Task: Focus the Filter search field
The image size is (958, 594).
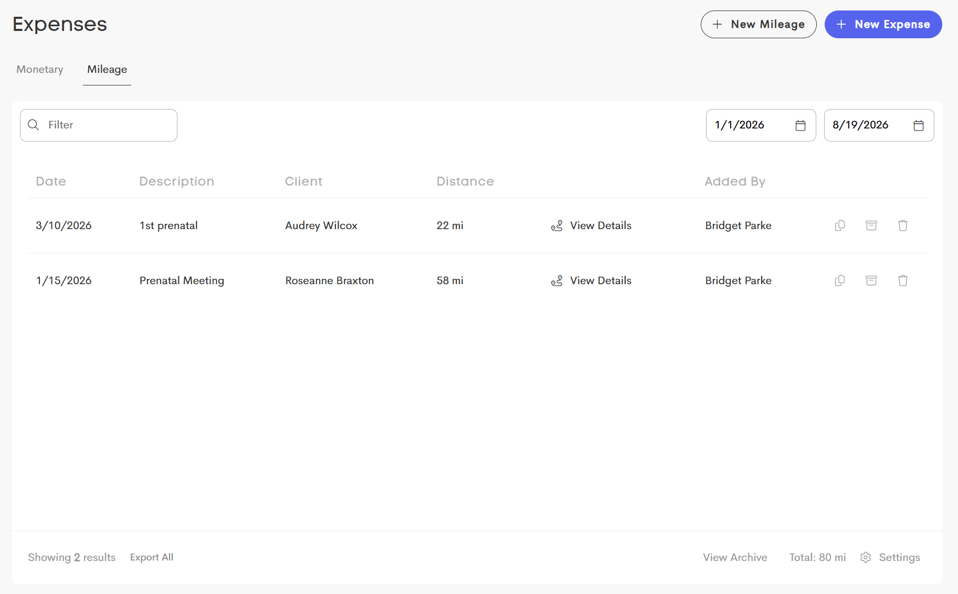Action: point(99,125)
